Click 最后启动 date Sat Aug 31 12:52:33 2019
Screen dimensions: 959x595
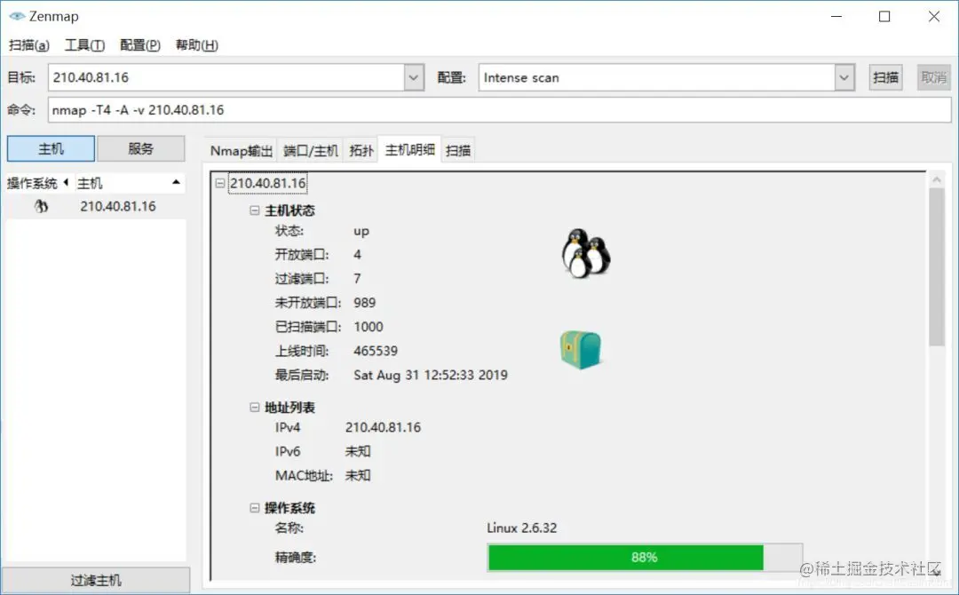431,375
